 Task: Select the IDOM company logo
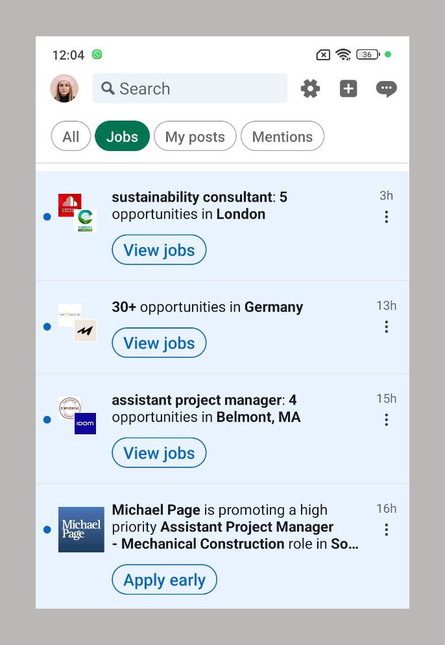coord(86,425)
